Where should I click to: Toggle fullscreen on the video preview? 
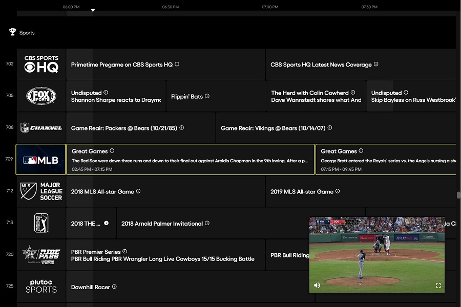click(x=437, y=285)
